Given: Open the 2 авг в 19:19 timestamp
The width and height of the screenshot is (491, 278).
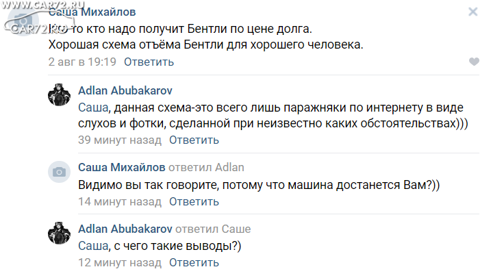Looking at the screenshot, I should [82, 62].
